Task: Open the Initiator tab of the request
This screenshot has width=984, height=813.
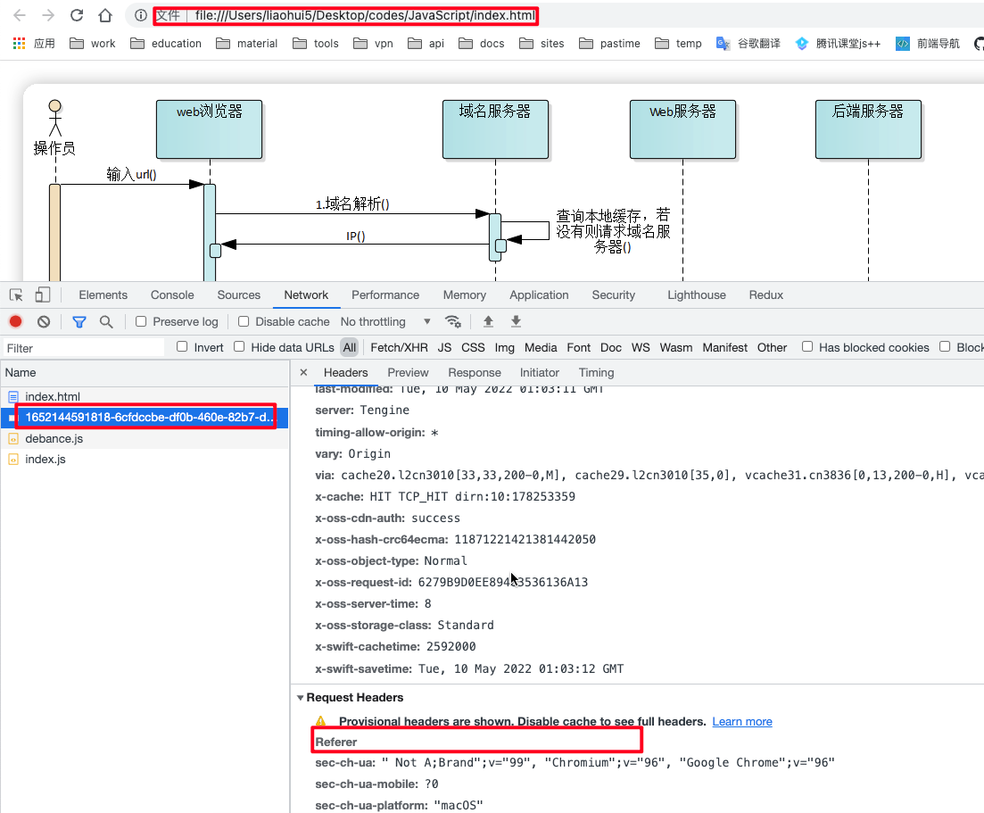Action: click(539, 373)
